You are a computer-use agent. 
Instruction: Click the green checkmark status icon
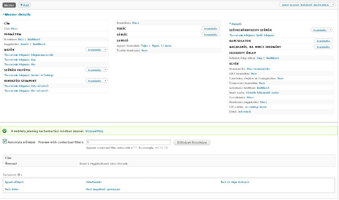tap(5, 131)
